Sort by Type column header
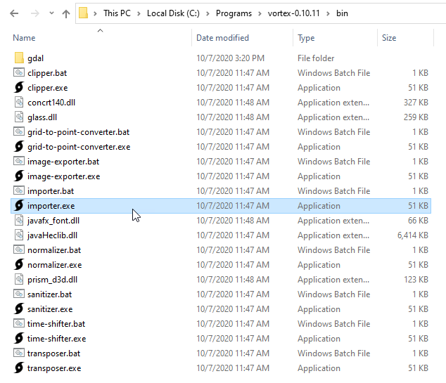 (x=306, y=38)
